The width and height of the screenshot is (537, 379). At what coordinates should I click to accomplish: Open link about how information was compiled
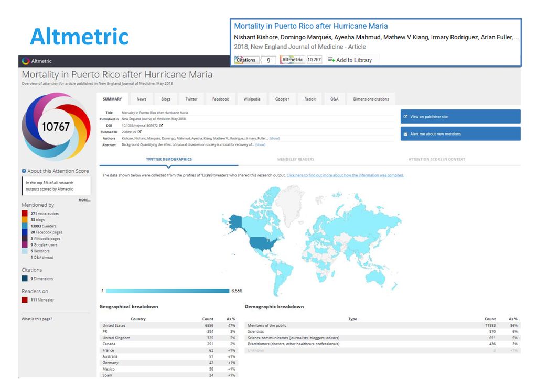click(345, 175)
